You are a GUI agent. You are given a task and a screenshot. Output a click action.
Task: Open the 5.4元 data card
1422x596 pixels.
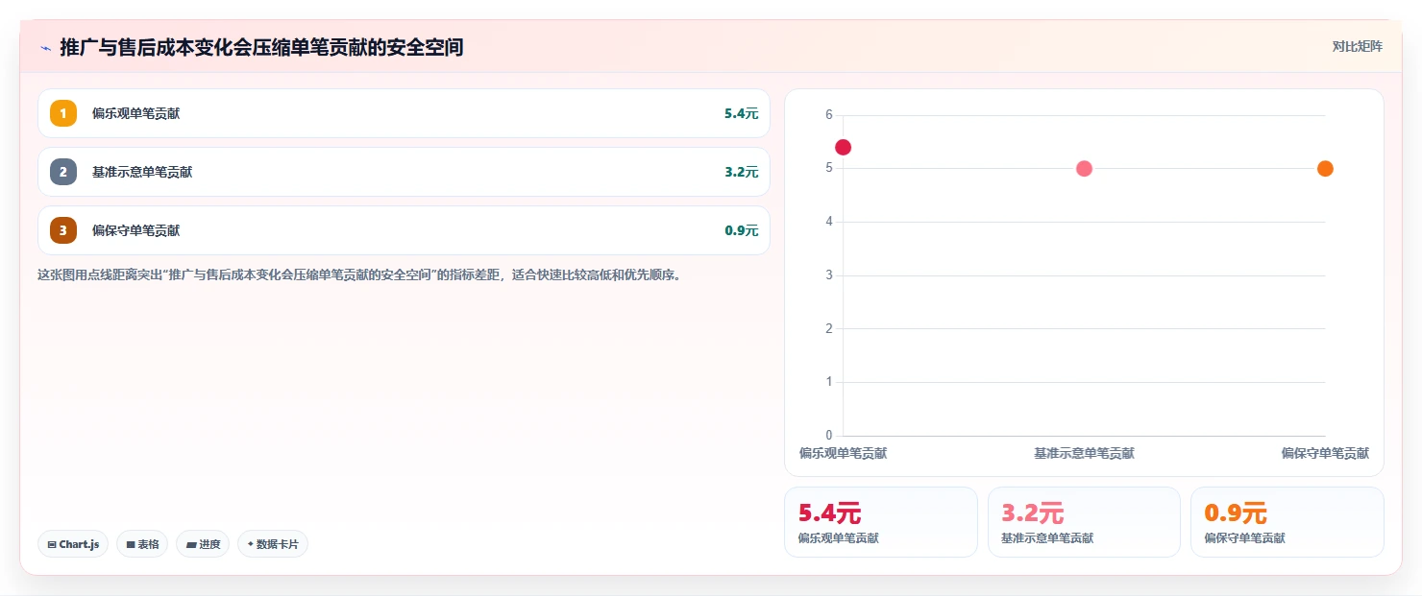tap(881, 522)
